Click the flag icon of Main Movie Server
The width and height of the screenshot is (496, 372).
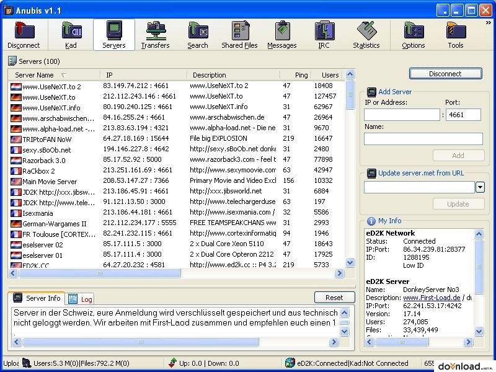tap(16, 182)
